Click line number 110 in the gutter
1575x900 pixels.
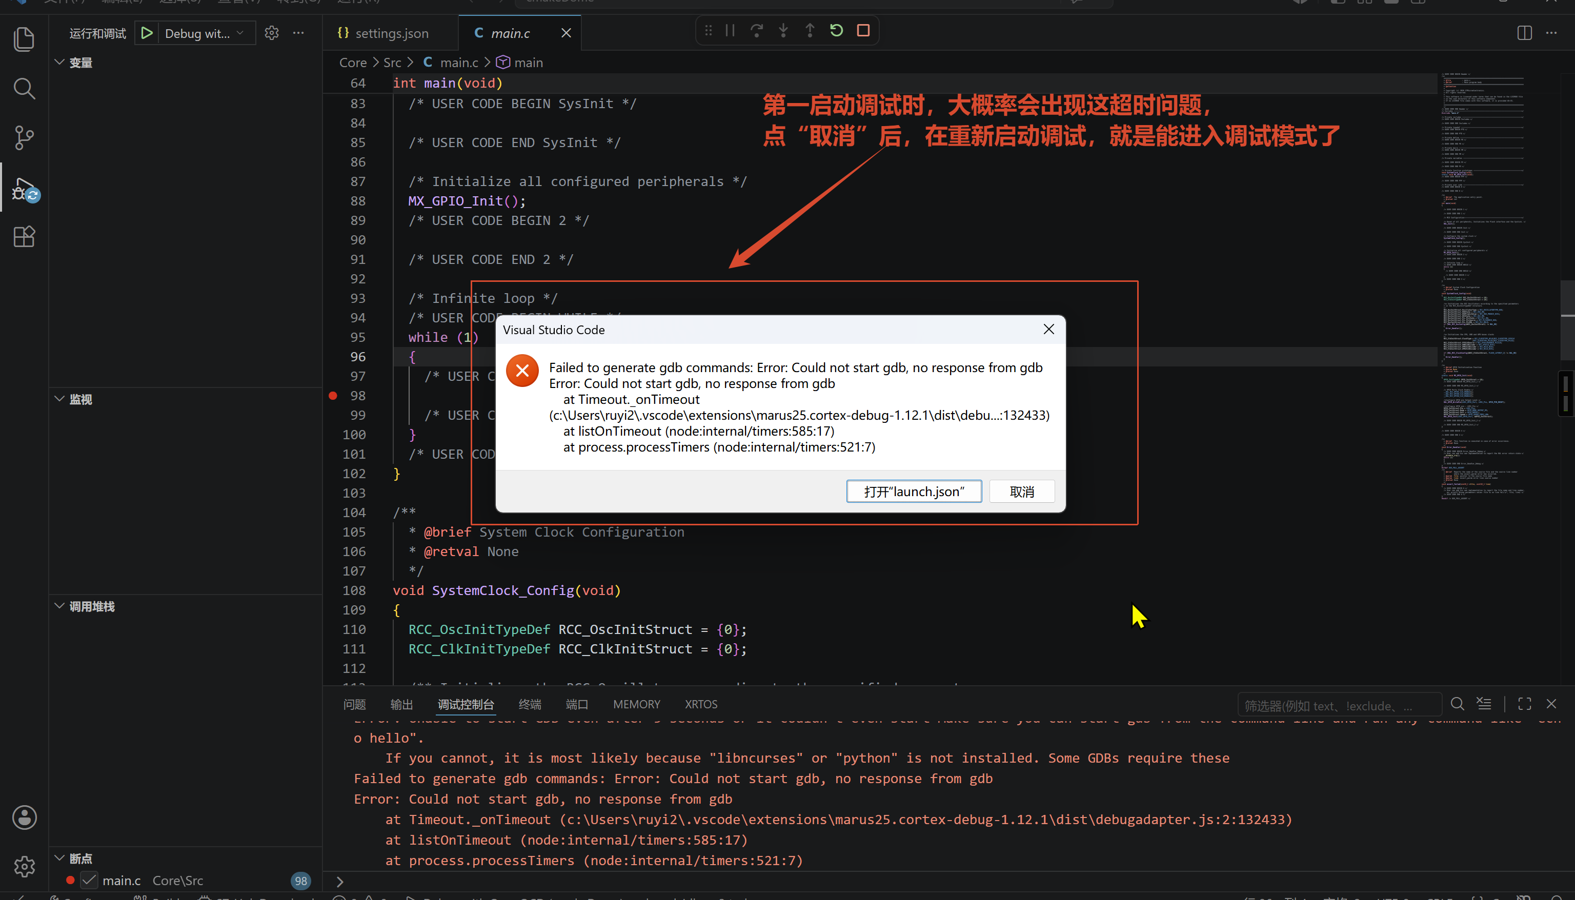tap(354, 629)
